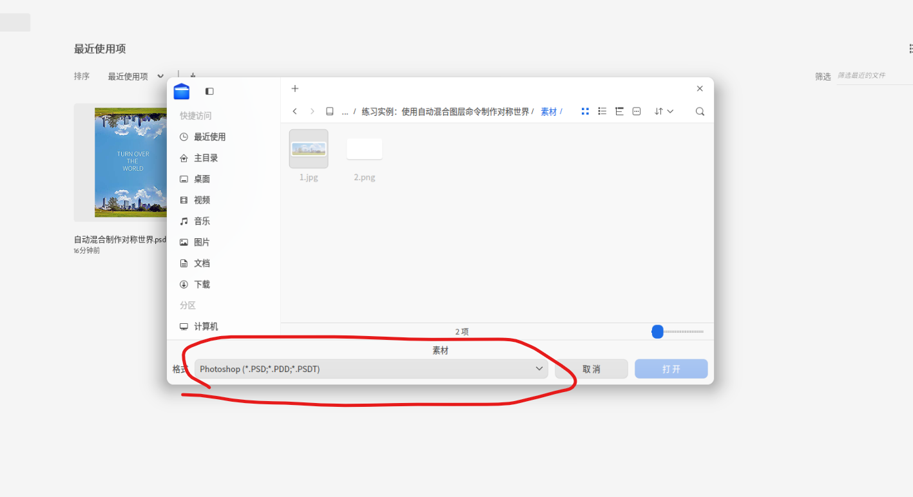This screenshot has height=497, width=913.
Task: Open the Photoshop format dropdown
Action: pos(371,369)
